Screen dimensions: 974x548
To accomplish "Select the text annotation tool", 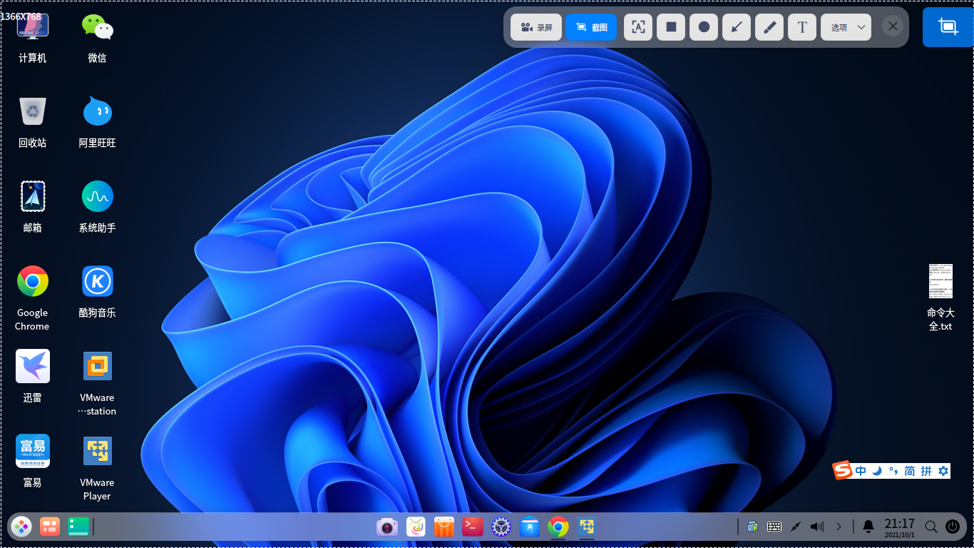I will (802, 27).
